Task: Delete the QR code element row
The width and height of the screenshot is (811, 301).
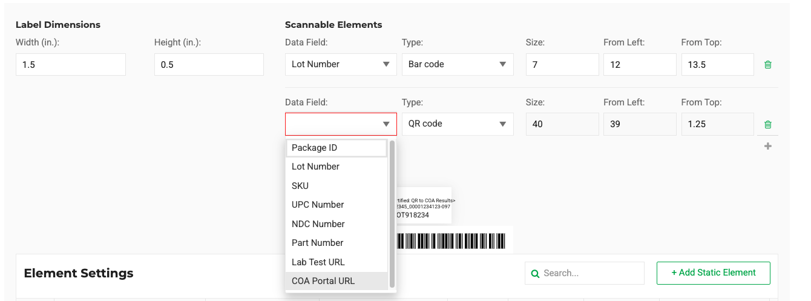Action: click(768, 125)
